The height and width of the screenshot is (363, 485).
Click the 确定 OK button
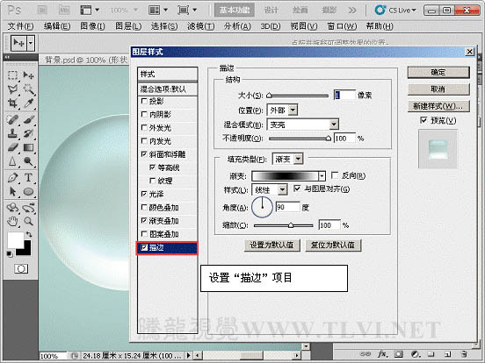438,72
